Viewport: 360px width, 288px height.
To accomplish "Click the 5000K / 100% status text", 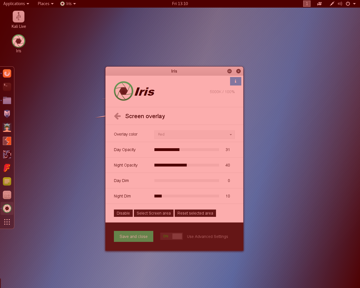I will (222, 92).
